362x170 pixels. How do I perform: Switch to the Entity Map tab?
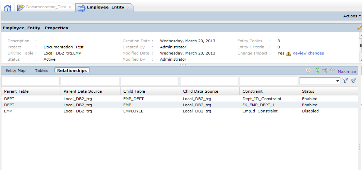click(x=15, y=71)
